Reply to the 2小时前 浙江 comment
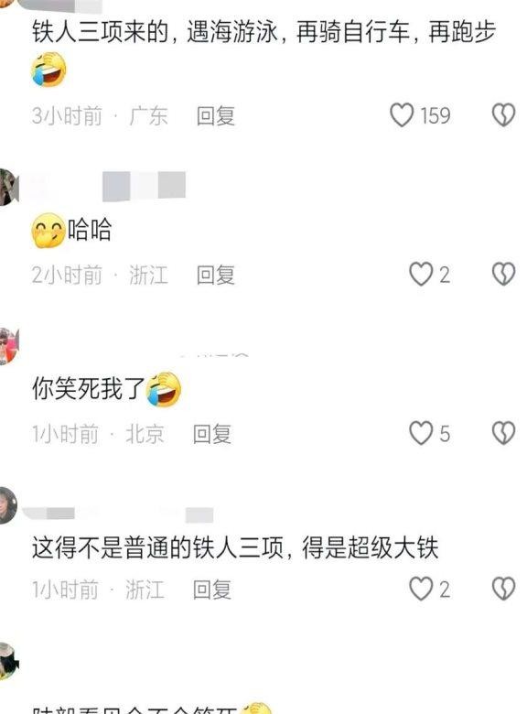The width and height of the screenshot is (527, 714). 216,275
